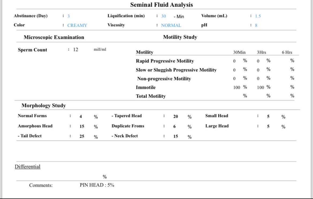Select the Morphology Study heading
The image size is (313, 199).
click(x=44, y=106)
